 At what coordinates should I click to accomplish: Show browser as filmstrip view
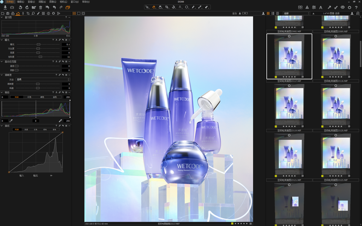coord(278,14)
